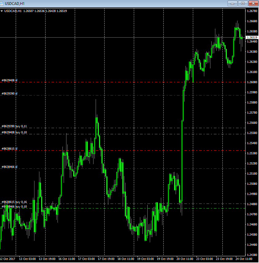Expand the triangle before USDCAD,H1 chart info
This screenshot has width=259, height=263.
click(x=2, y=11)
